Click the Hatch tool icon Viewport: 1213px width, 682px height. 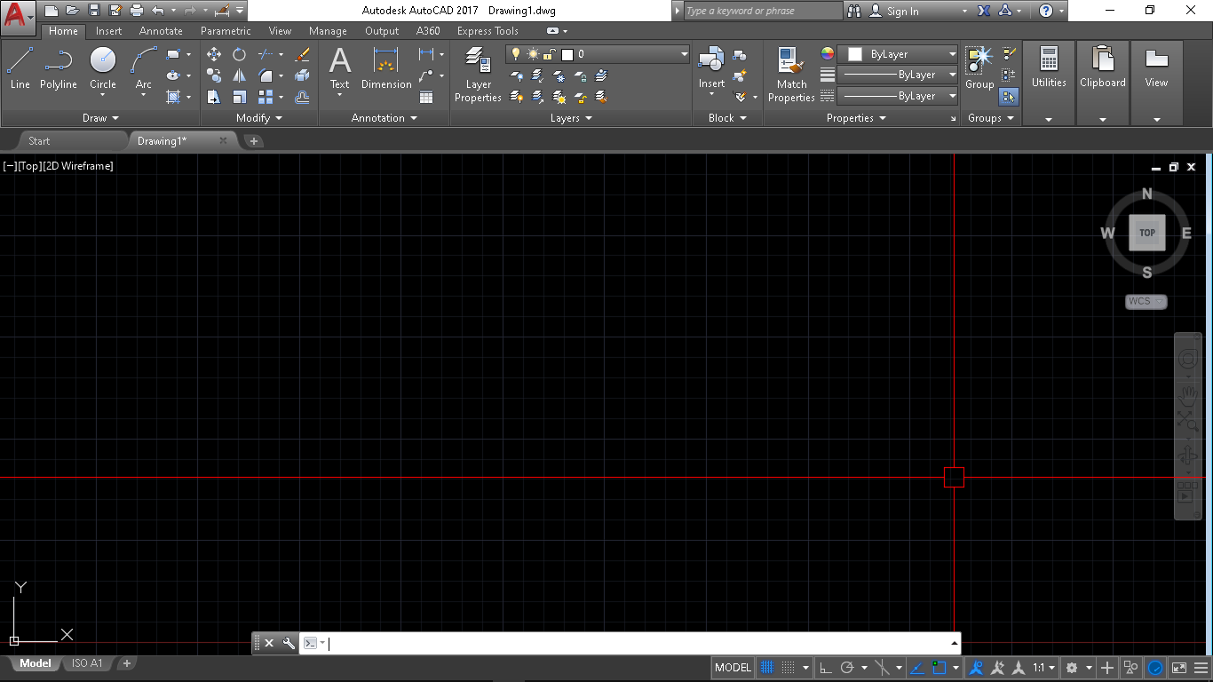(x=173, y=97)
